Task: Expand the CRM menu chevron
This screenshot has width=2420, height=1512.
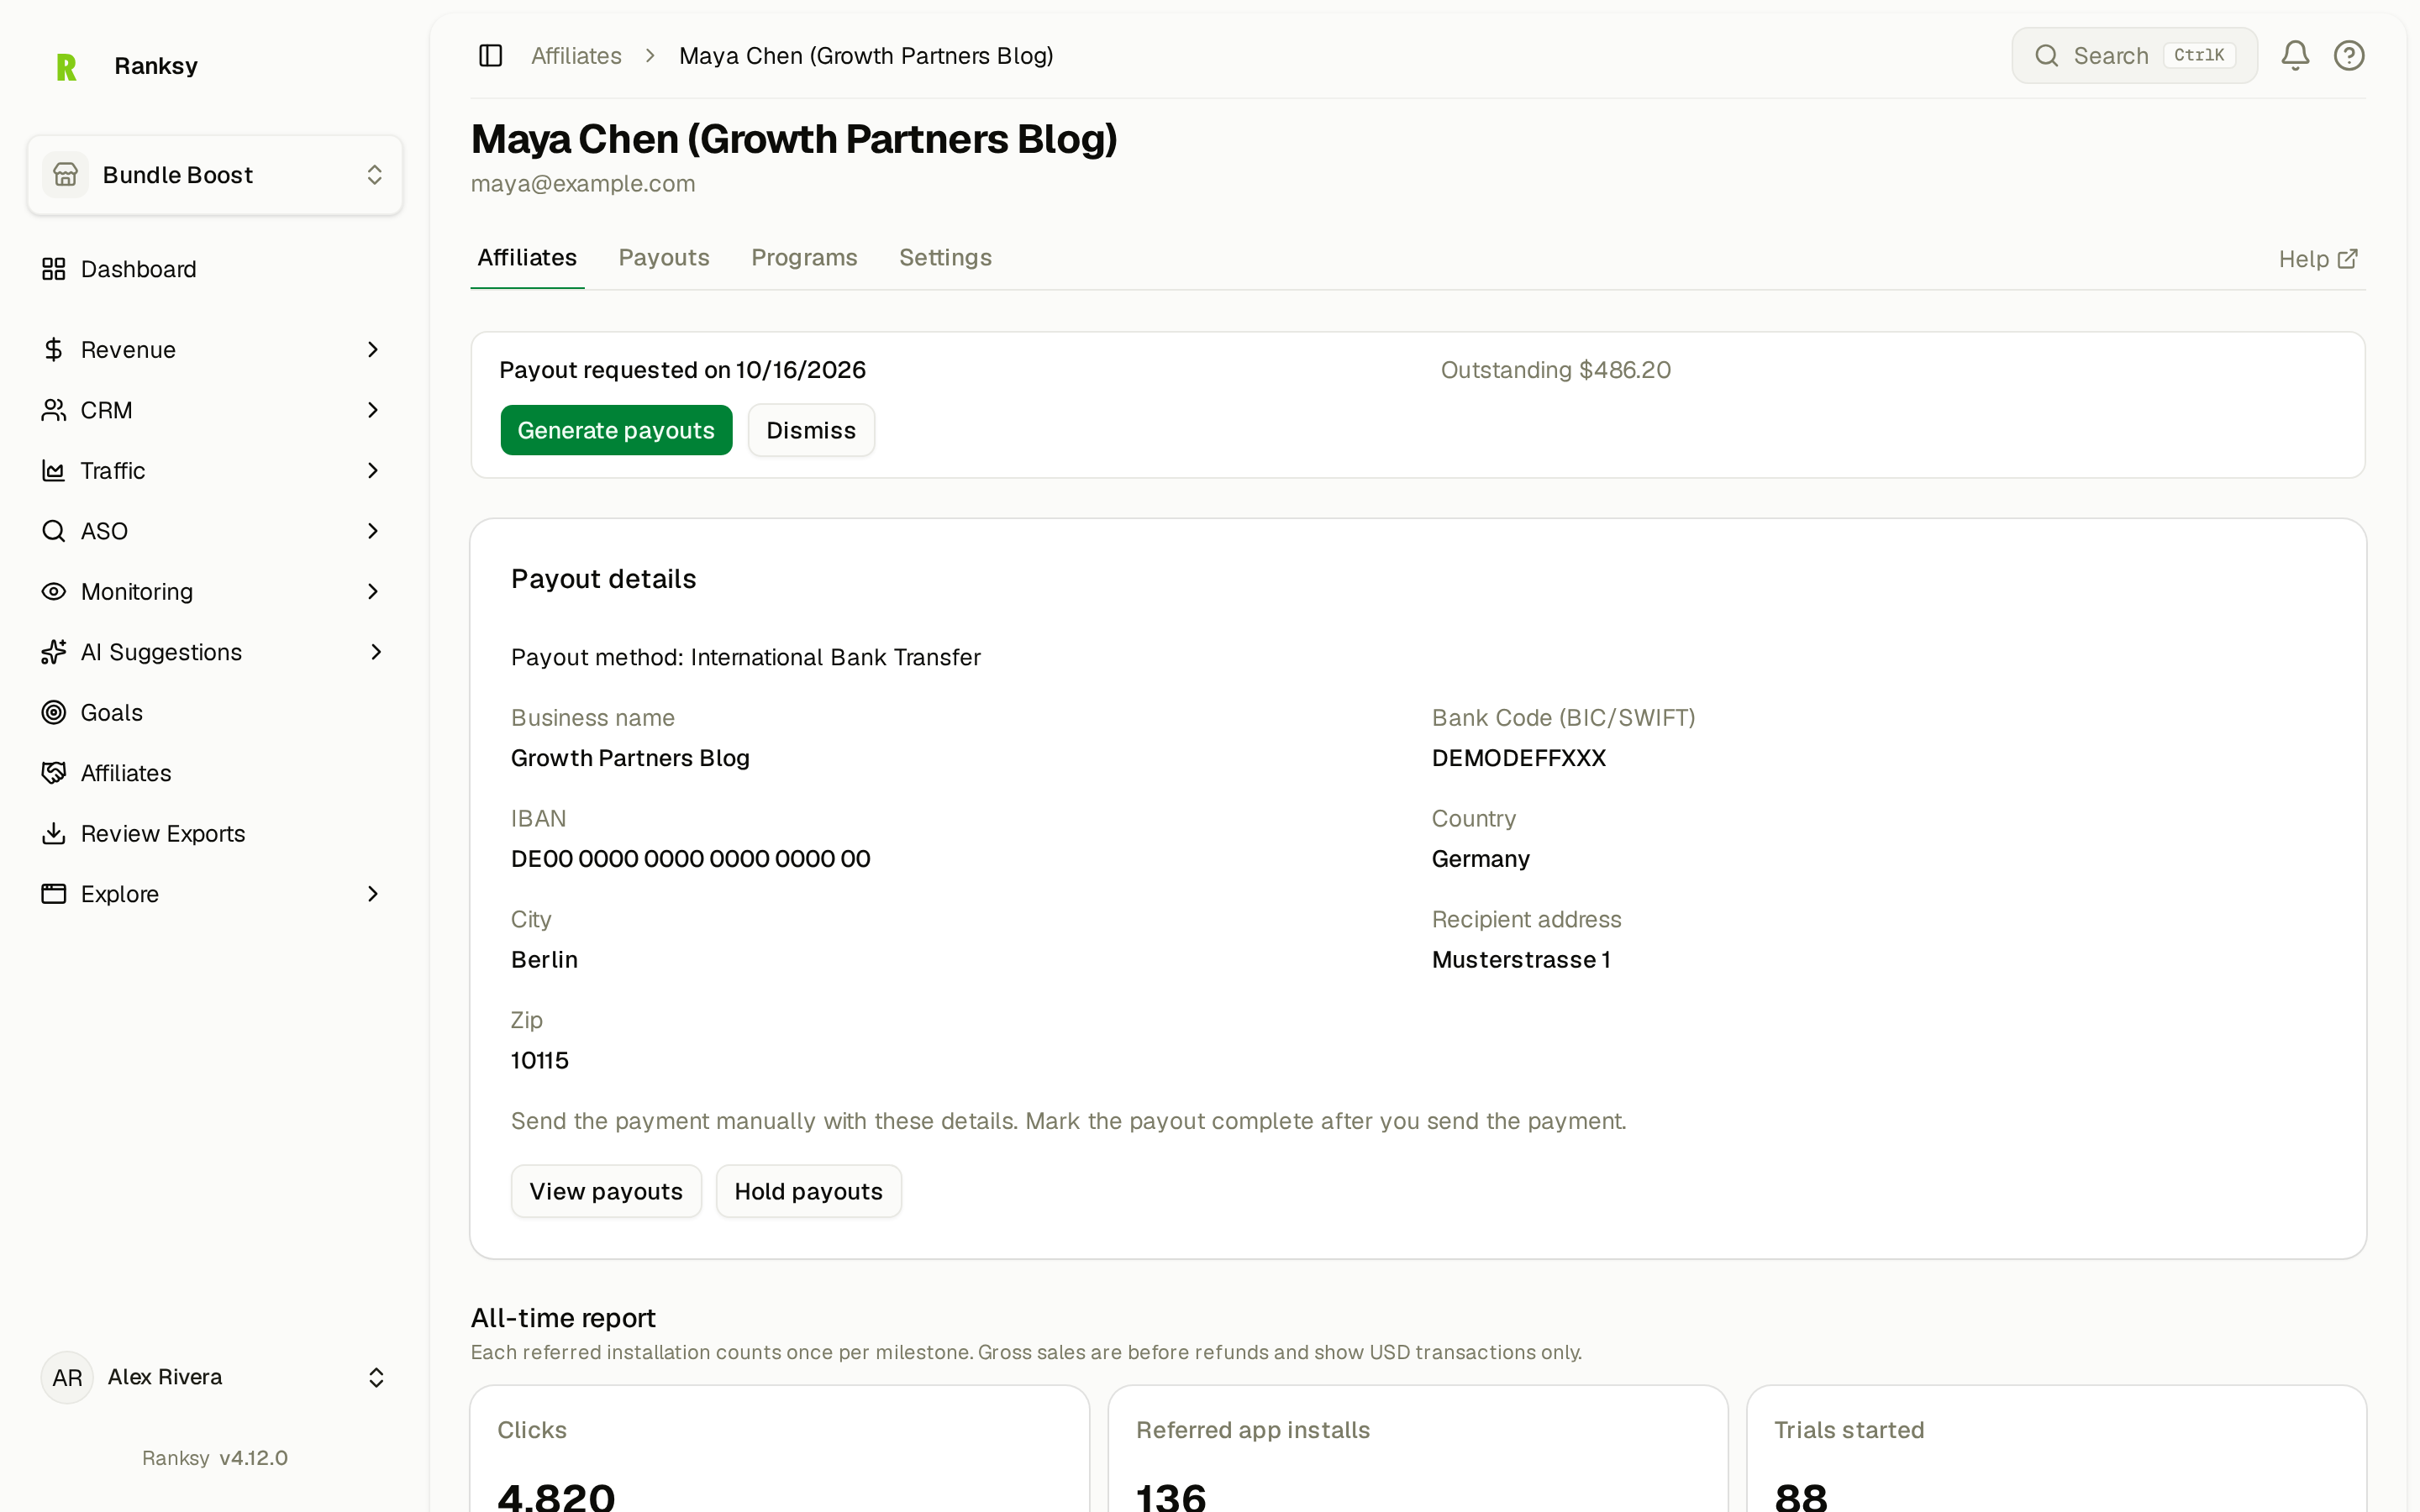Action: [373, 410]
